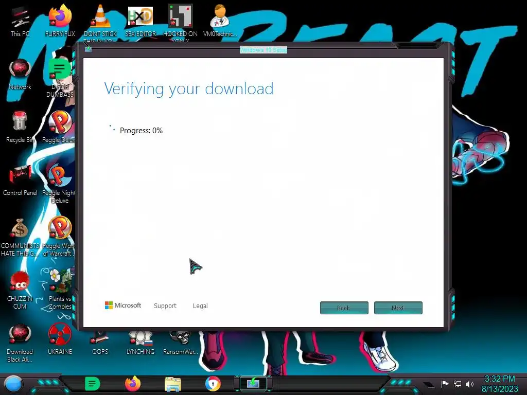
Task: Click the Setup window title icon
Action: 88,49
